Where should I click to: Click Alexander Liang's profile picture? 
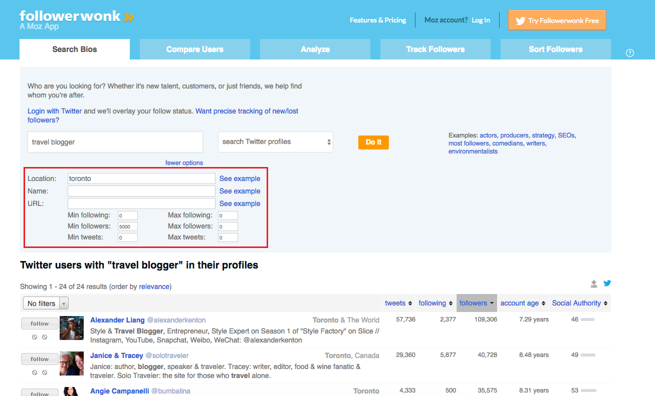(x=72, y=328)
